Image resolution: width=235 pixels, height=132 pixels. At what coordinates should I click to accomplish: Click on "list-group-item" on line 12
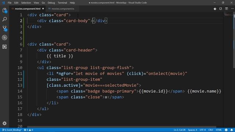click(82, 80)
